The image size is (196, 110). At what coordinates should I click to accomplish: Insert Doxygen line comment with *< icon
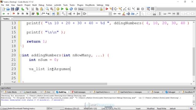pos(48,13)
